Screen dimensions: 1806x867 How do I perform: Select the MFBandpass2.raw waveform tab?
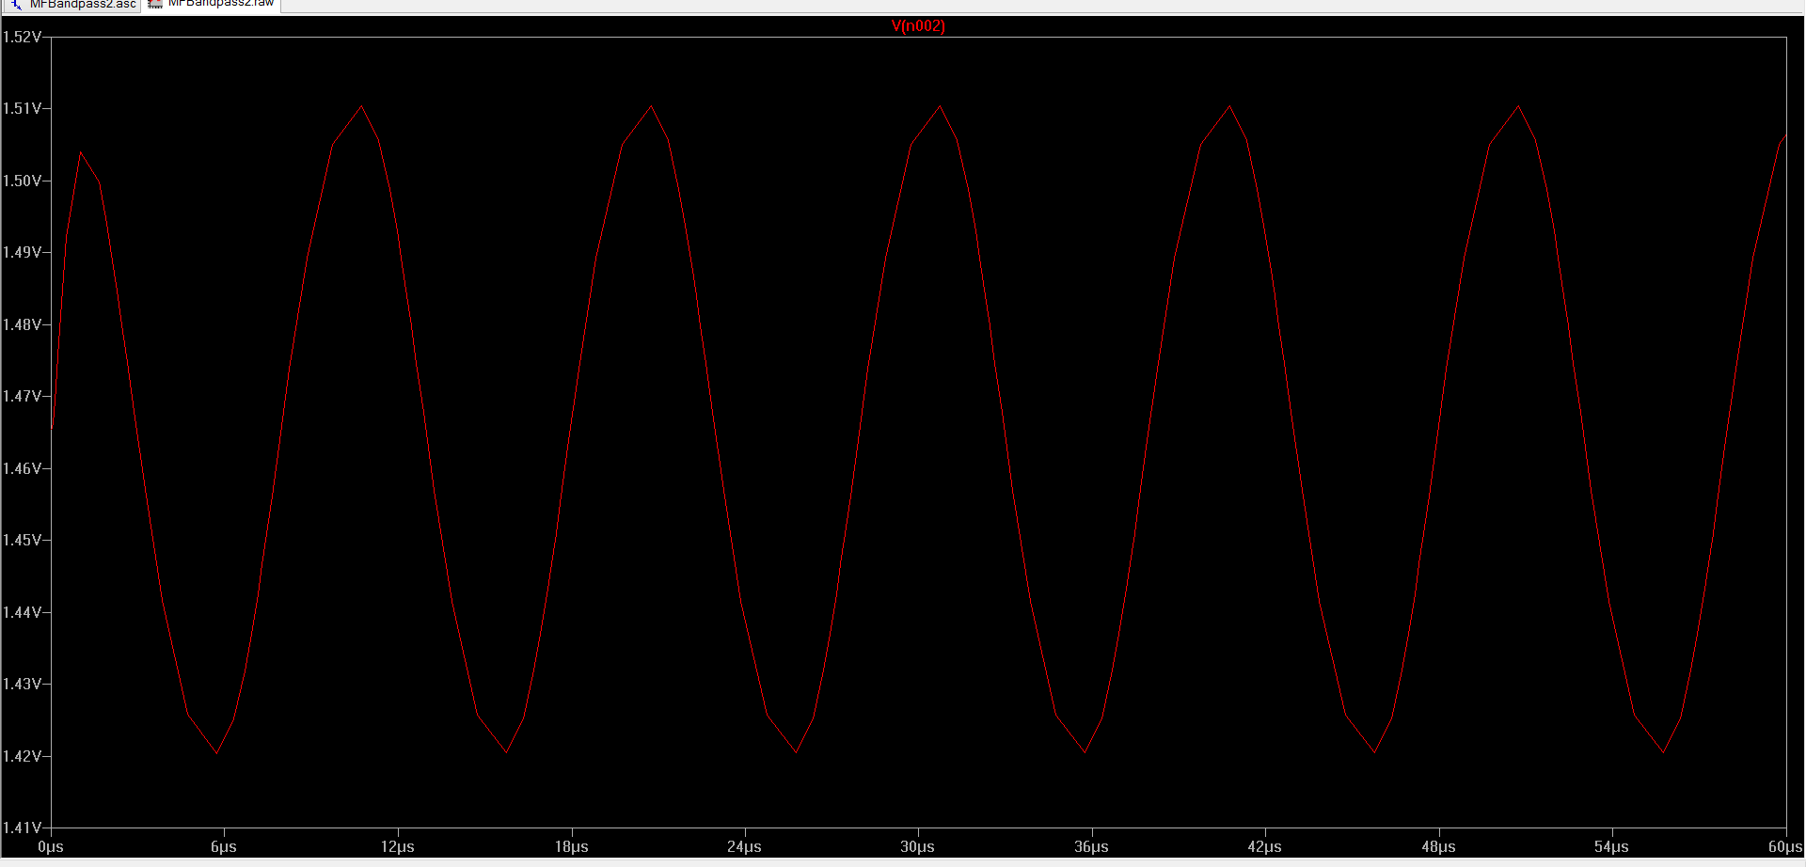pyautogui.click(x=211, y=5)
